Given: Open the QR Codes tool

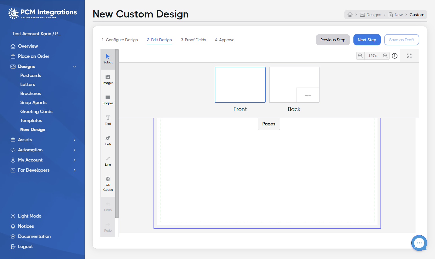Looking at the screenshot, I should click(x=108, y=184).
